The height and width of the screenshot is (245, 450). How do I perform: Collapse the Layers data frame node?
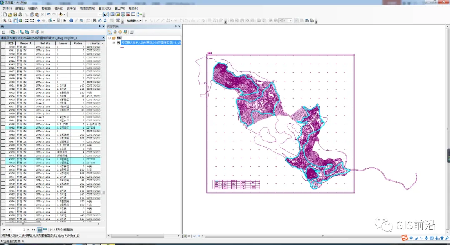(110, 38)
